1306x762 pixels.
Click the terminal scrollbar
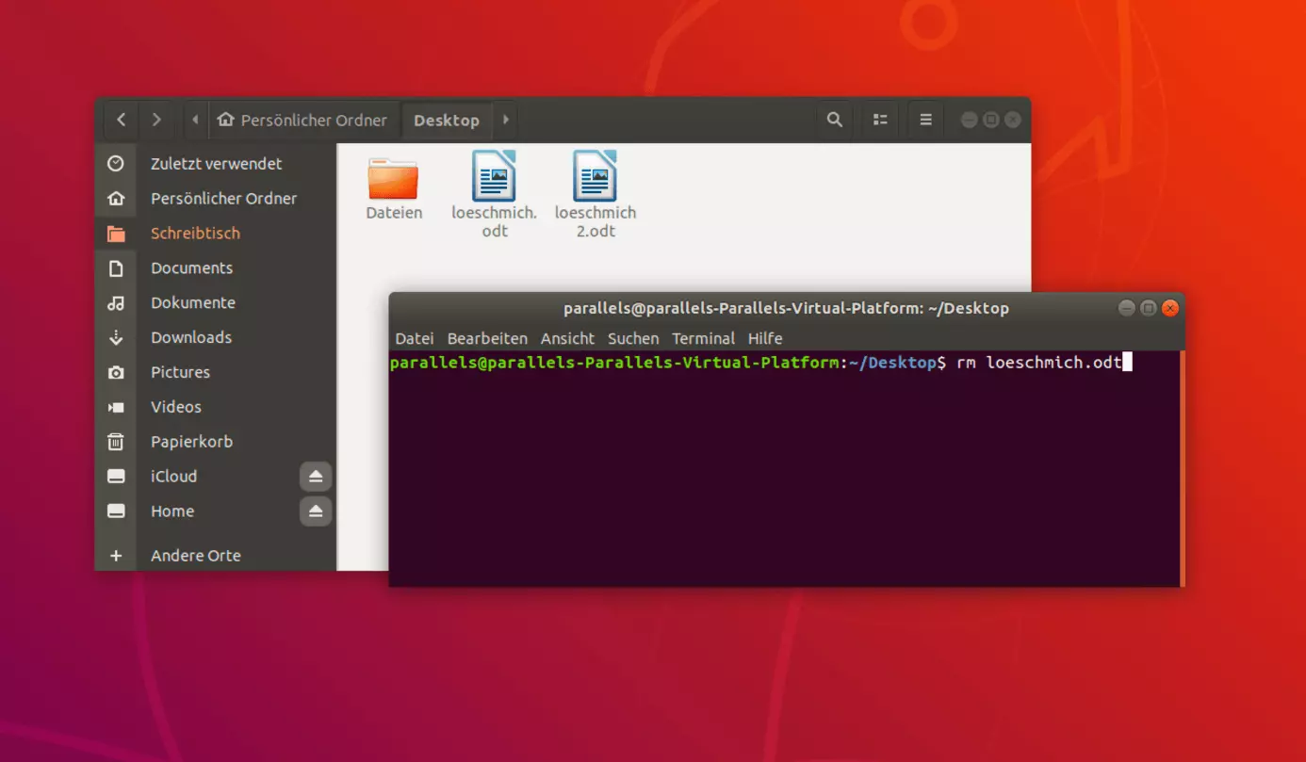1182,468
